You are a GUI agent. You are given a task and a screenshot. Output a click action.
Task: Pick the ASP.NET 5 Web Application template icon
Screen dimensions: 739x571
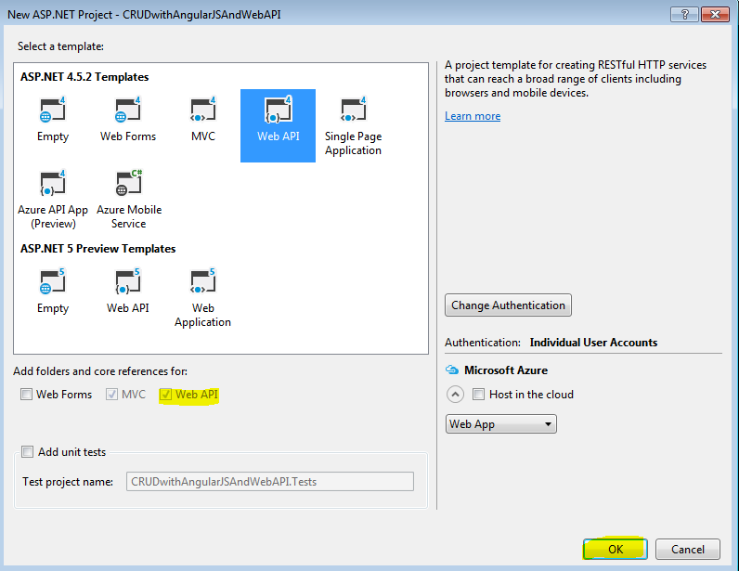click(203, 281)
